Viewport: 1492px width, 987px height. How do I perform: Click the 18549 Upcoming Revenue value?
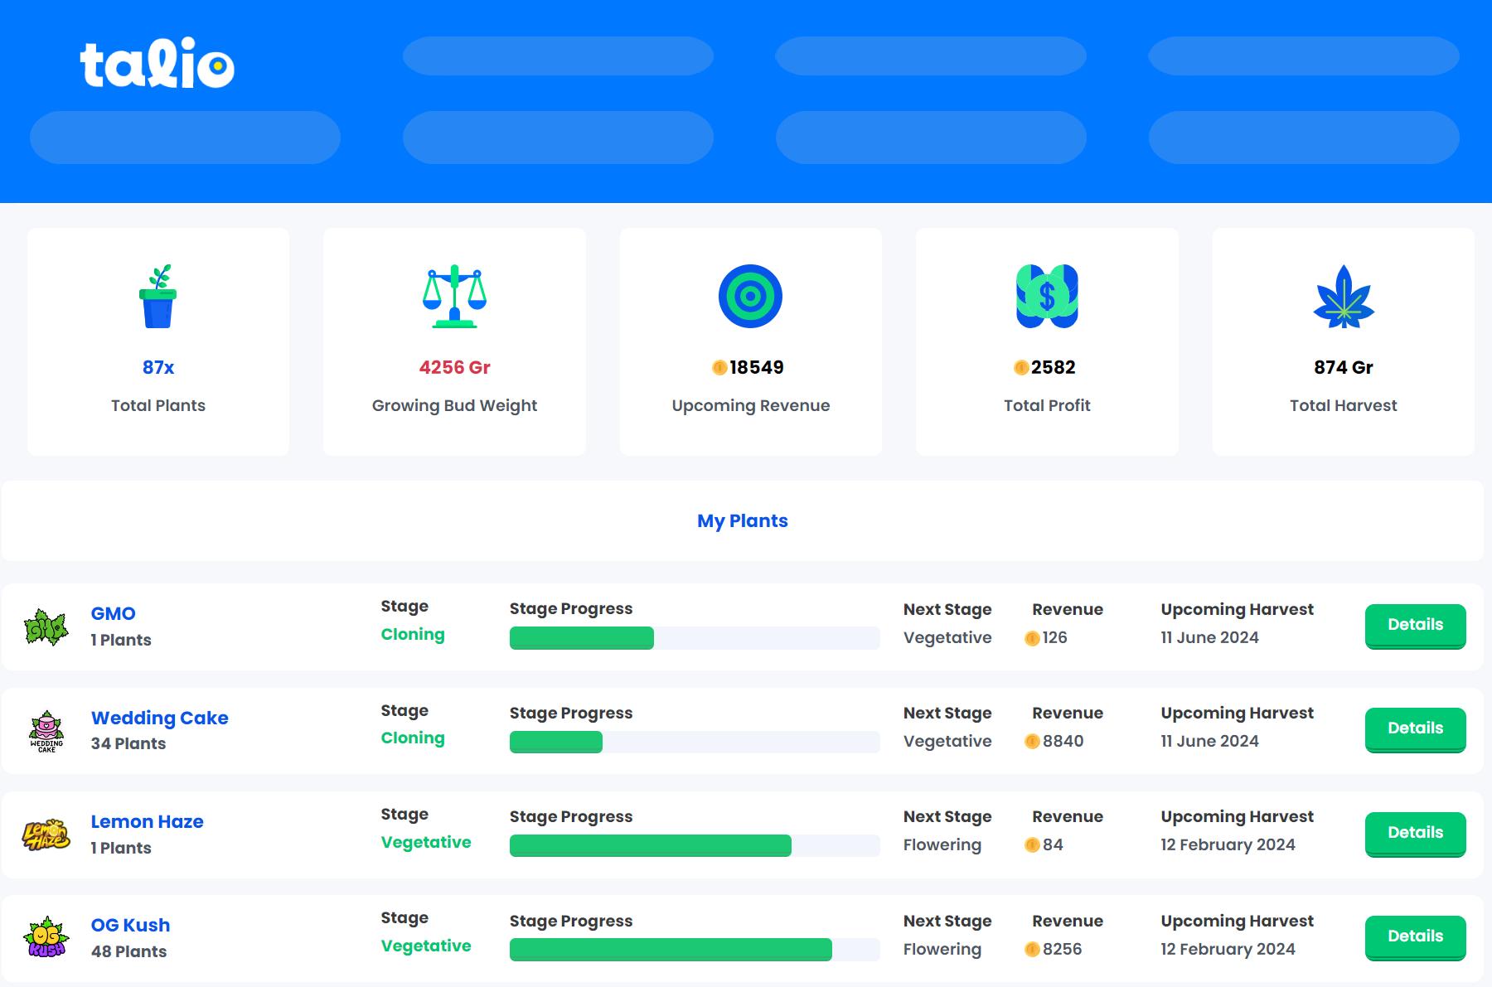click(x=756, y=367)
